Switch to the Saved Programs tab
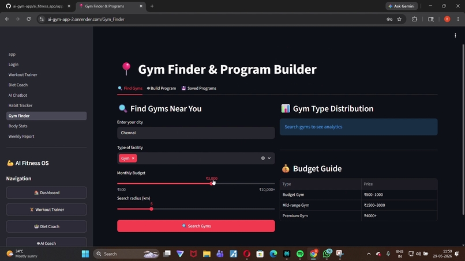Screen dimensions: 465x261 click(x=198, y=88)
